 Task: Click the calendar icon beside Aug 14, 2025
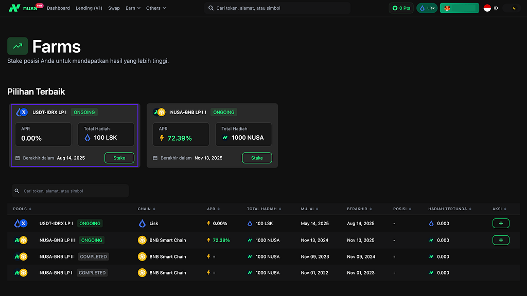[x=17, y=158]
